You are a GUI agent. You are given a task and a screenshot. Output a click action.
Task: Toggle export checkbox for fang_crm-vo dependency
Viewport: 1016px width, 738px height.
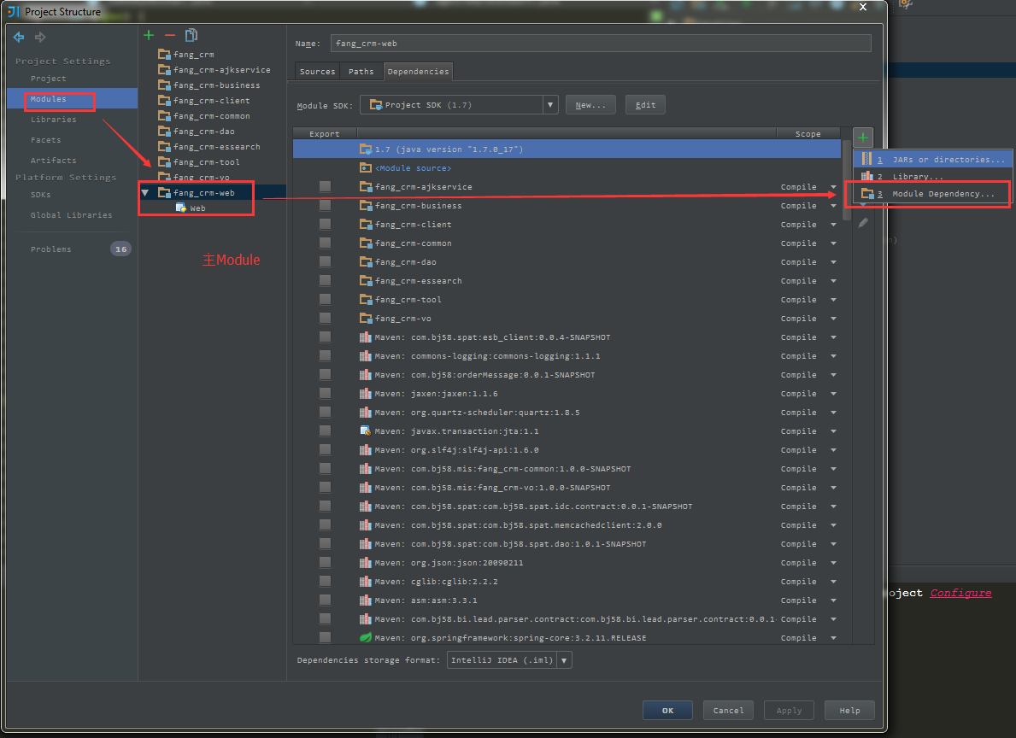(x=326, y=318)
